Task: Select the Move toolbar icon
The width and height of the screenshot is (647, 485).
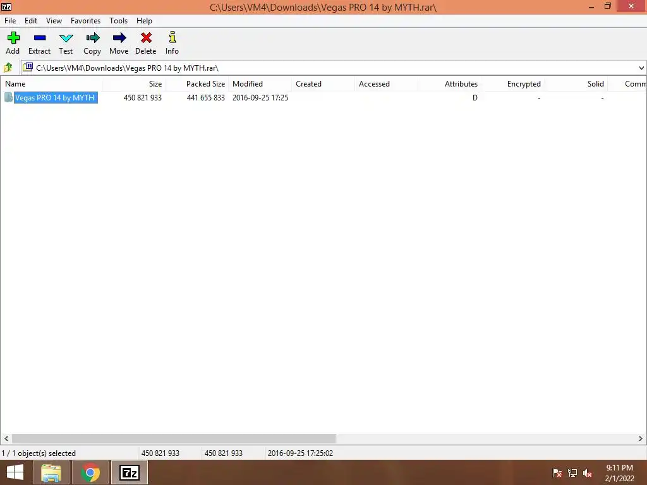Action: tap(119, 38)
